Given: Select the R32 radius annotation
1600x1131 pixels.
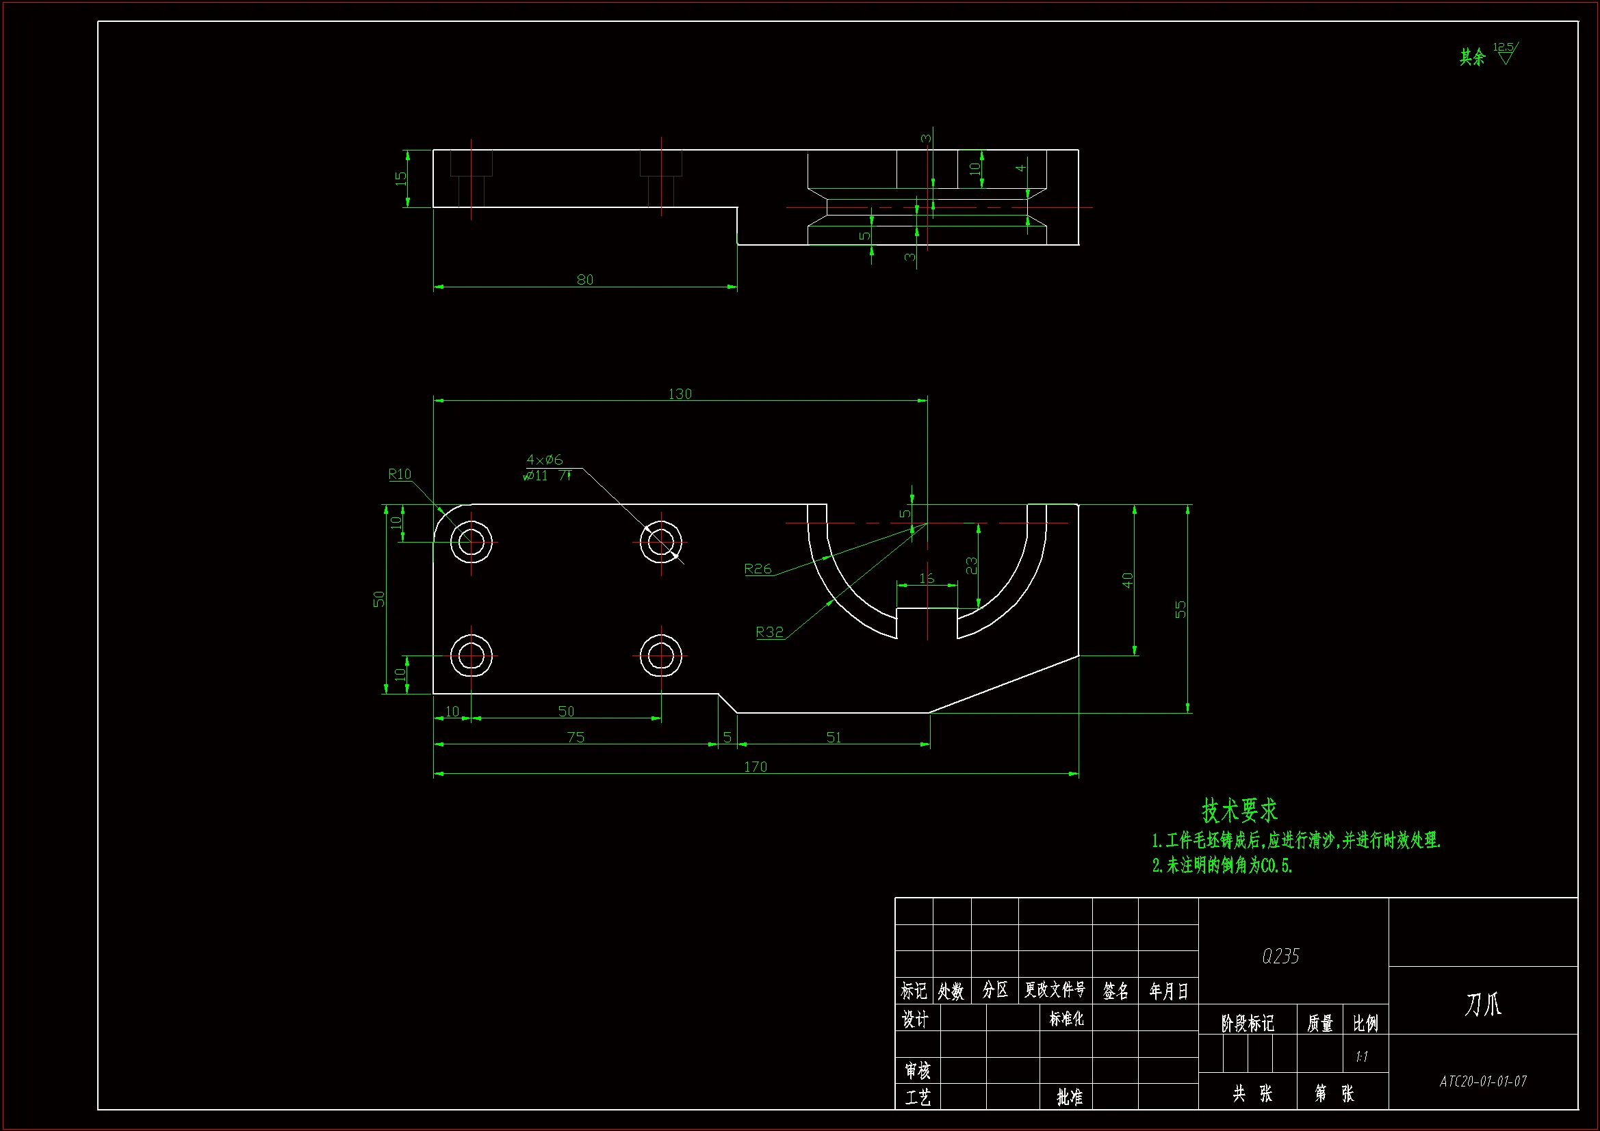Looking at the screenshot, I should (x=769, y=632).
